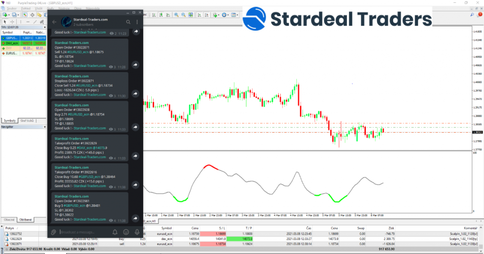
Task: Forward the Stoploss Order #13922871 message
Action: (136, 93)
